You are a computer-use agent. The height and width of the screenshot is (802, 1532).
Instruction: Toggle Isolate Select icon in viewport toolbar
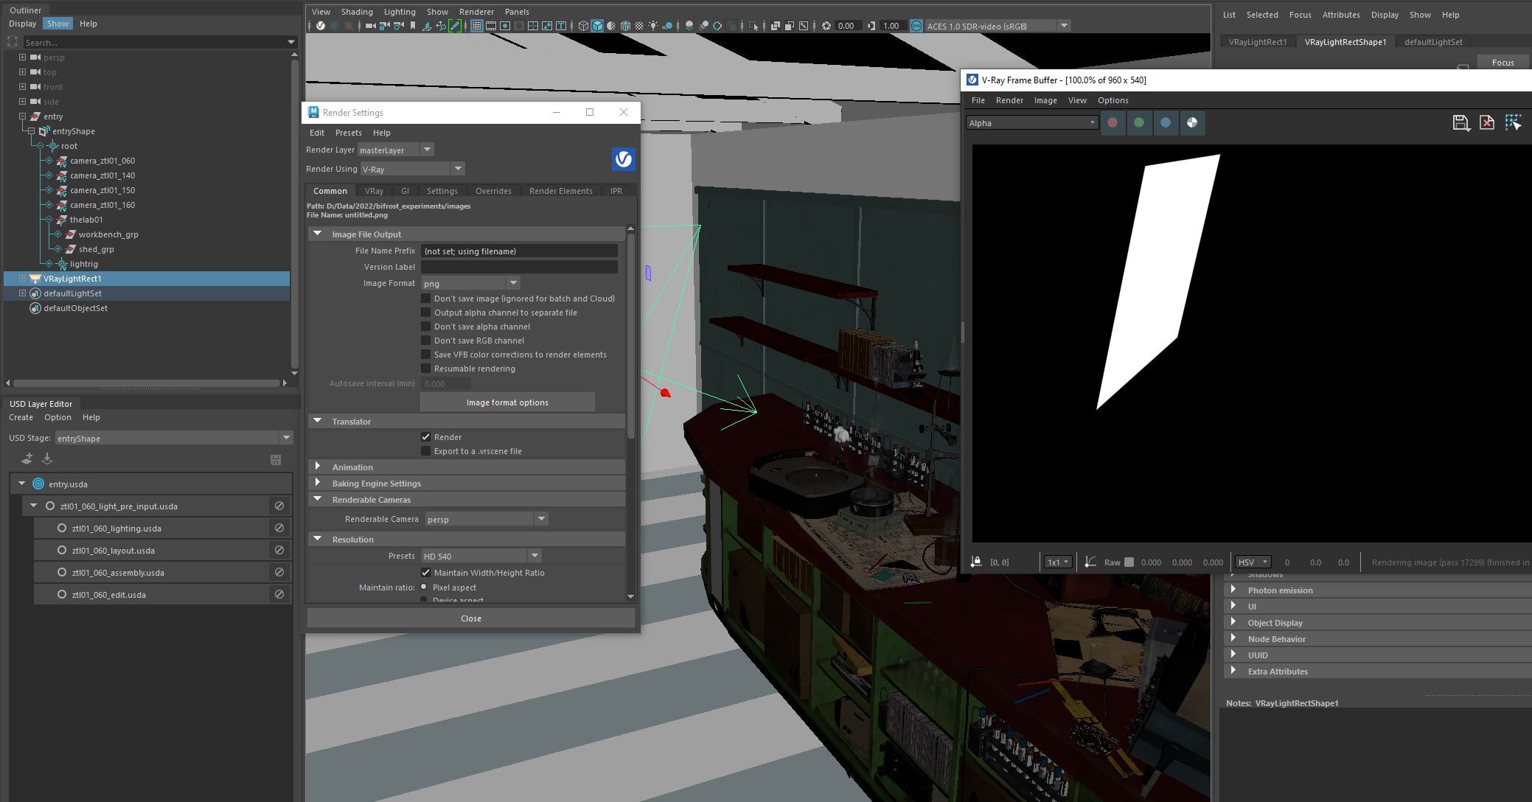[753, 26]
